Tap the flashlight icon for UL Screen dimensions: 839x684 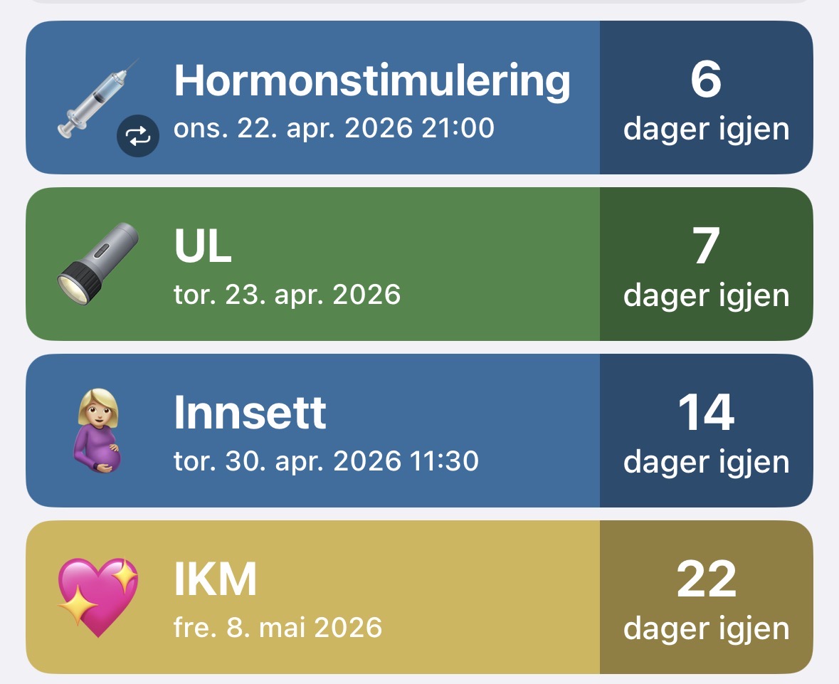(x=97, y=263)
